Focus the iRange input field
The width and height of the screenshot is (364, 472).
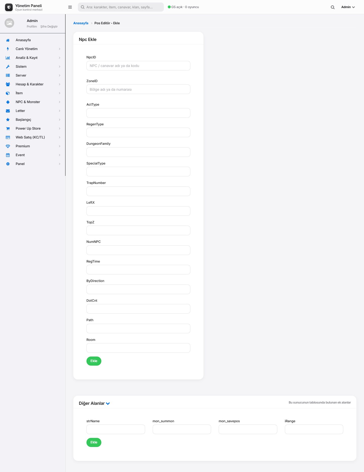[x=314, y=429]
